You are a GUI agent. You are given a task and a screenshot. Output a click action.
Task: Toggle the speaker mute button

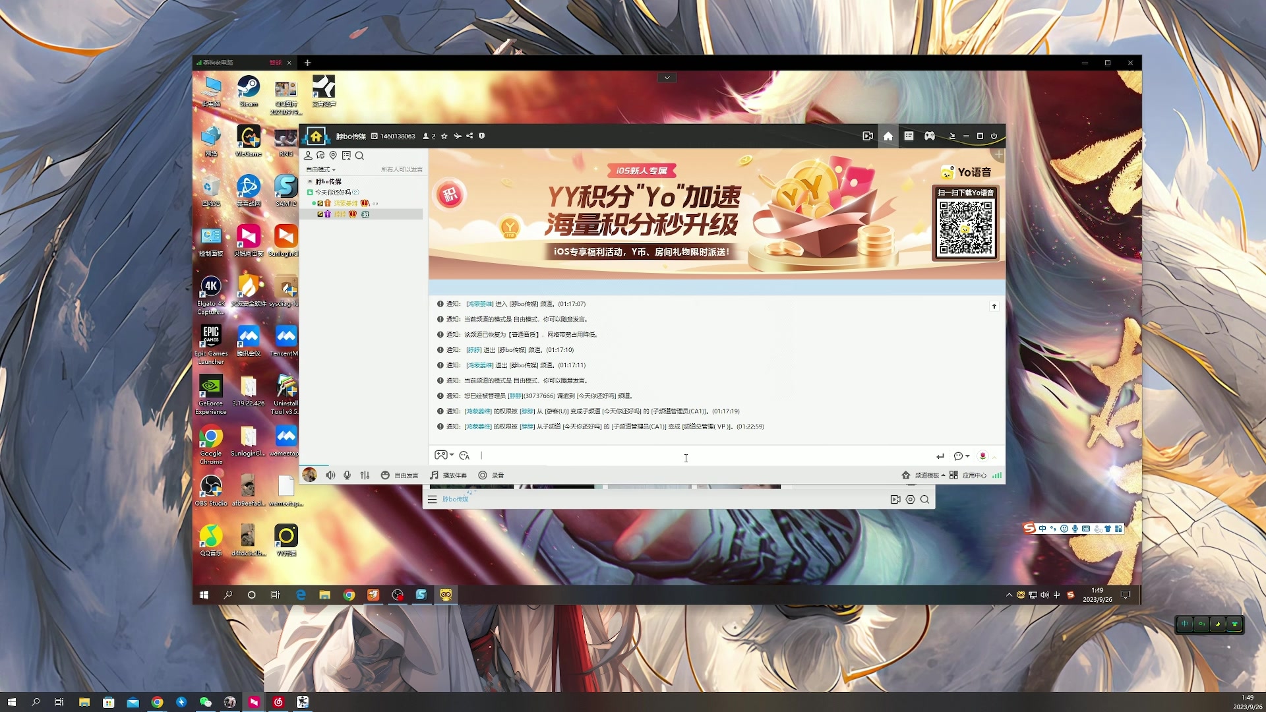(330, 475)
